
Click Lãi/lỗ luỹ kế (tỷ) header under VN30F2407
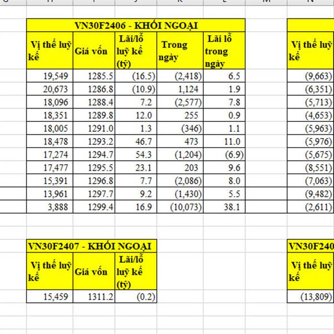(136, 271)
